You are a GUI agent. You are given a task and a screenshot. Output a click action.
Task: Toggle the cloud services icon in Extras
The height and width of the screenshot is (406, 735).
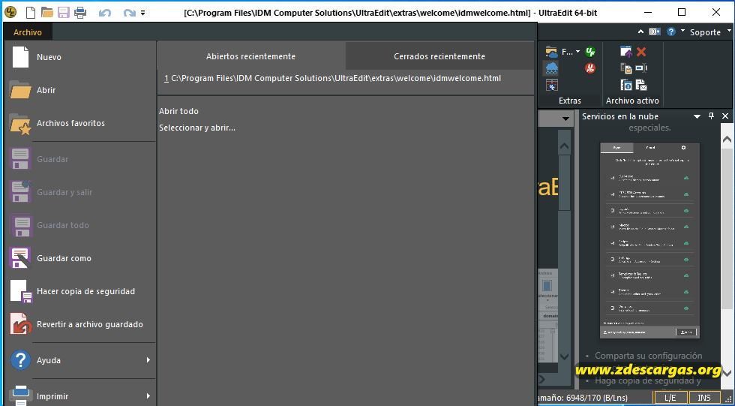552,68
